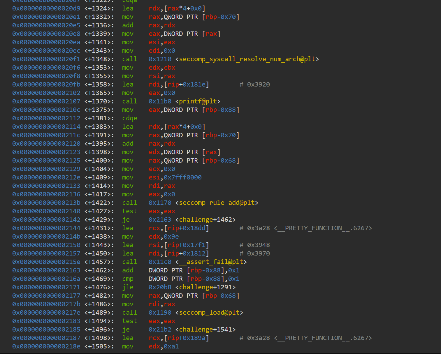This screenshot has height=354, width=441.
Task: Click rip+0x18dd operand
Action: coord(187,228)
